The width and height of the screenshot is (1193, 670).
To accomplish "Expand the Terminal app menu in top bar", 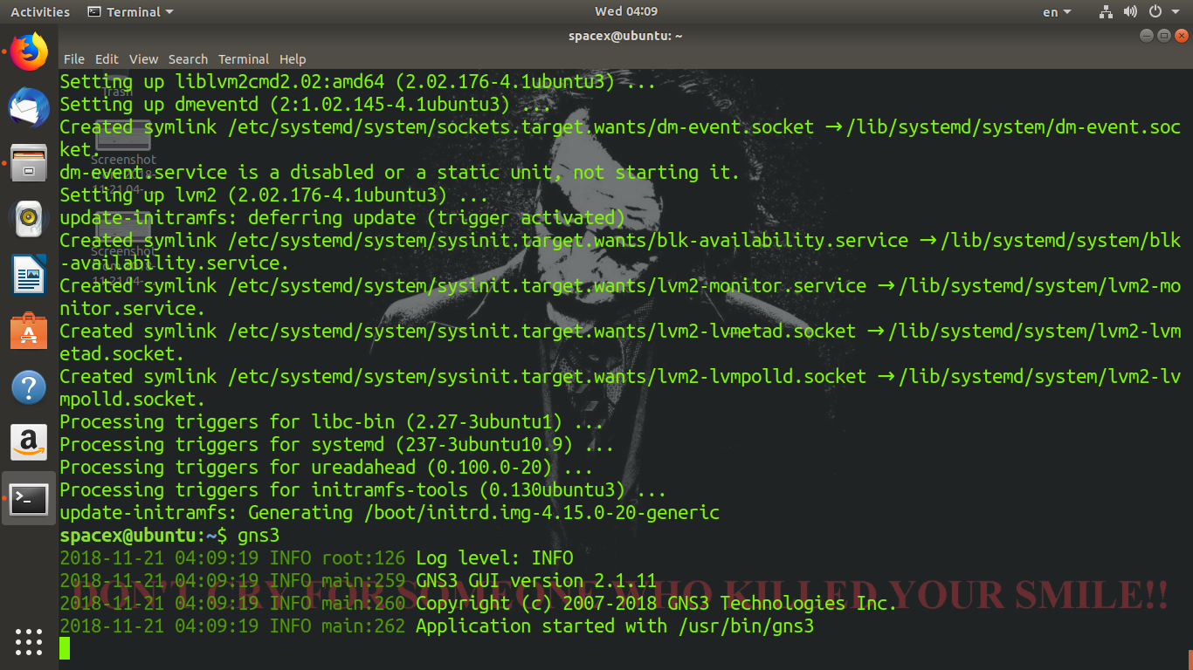I will tap(131, 12).
